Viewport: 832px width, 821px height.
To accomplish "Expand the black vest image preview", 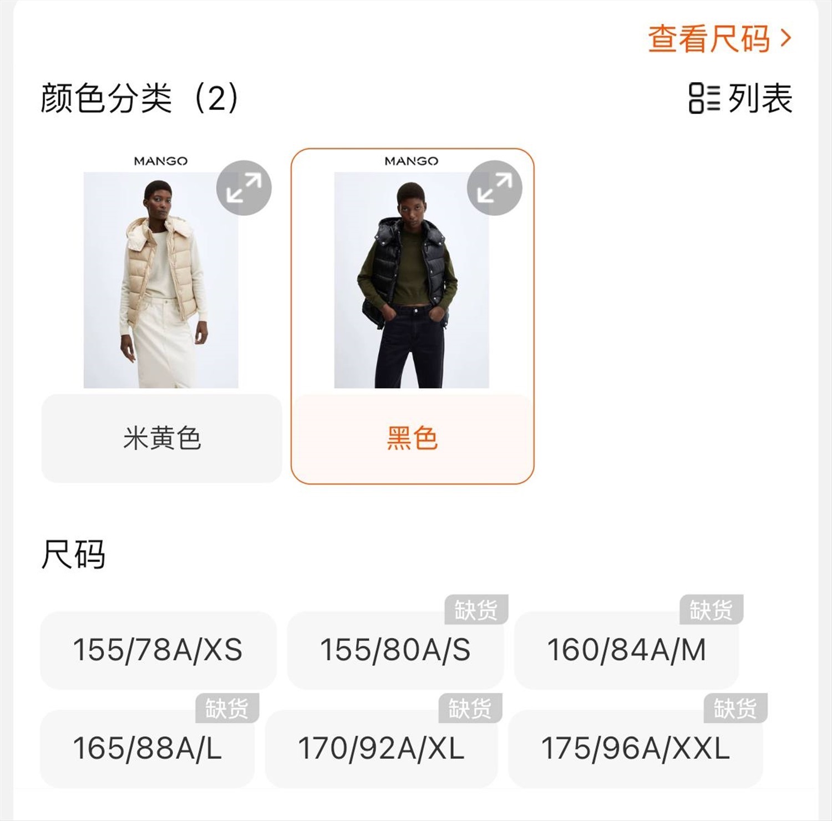I will (495, 188).
